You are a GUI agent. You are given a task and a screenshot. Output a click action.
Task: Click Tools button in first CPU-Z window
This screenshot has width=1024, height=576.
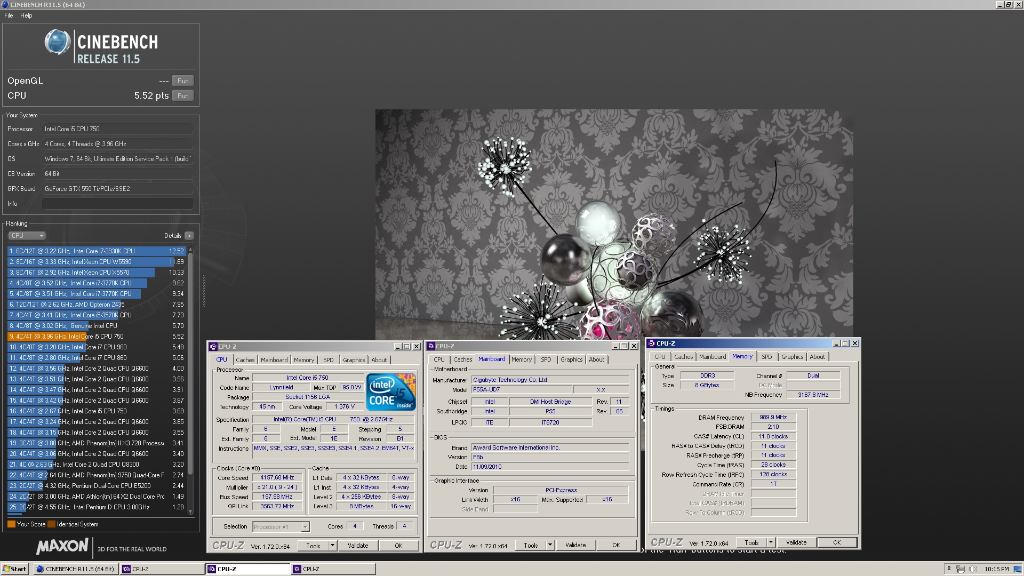(x=314, y=546)
